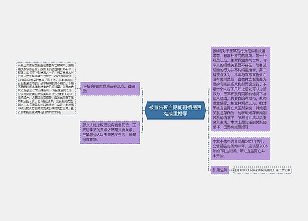Click node starting 本案中的申请日期是2007年7月
308x221 pixels.
(x=240, y=149)
